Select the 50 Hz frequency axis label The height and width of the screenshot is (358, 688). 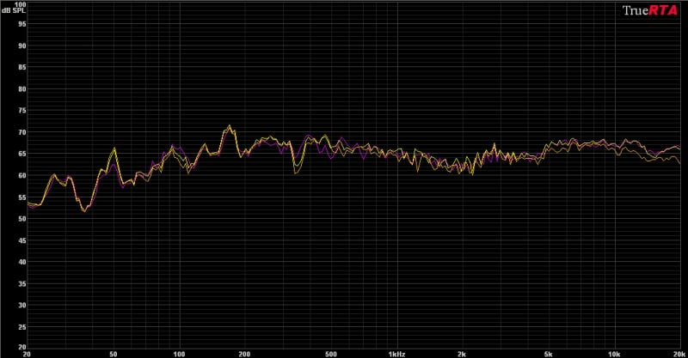(x=114, y=353)
